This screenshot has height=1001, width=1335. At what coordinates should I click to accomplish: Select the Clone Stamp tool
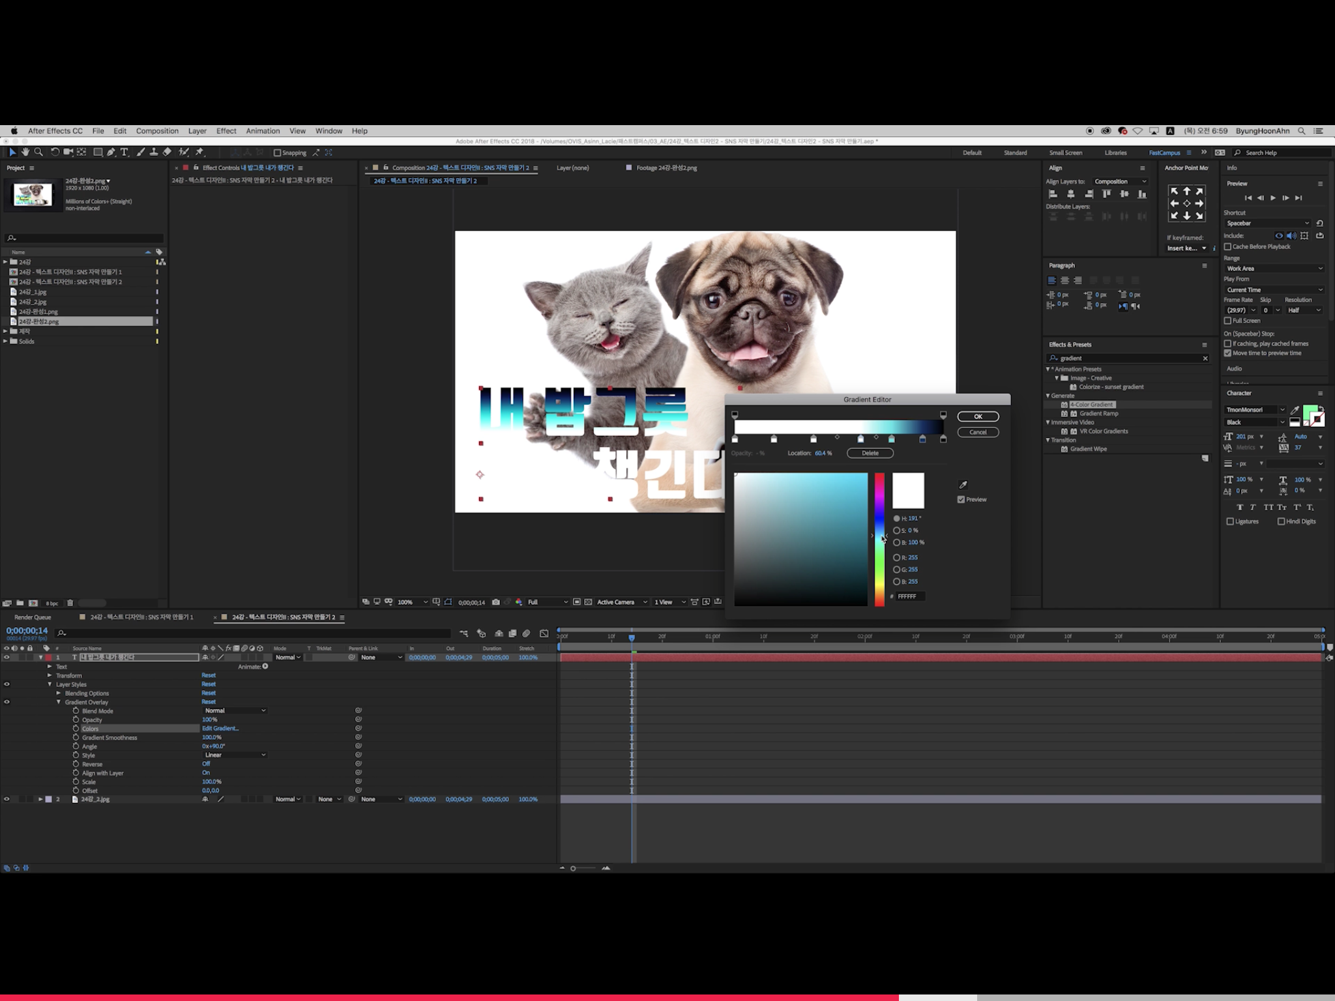pyautogui.click(x=154, y=152)
